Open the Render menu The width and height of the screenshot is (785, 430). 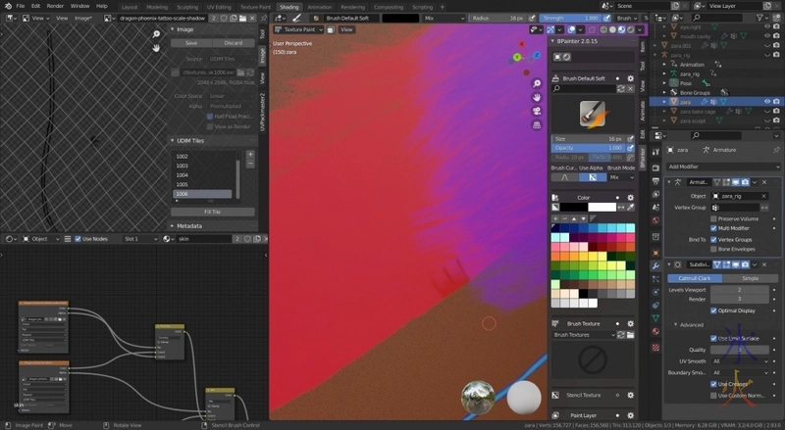click(x=55, y=6)
